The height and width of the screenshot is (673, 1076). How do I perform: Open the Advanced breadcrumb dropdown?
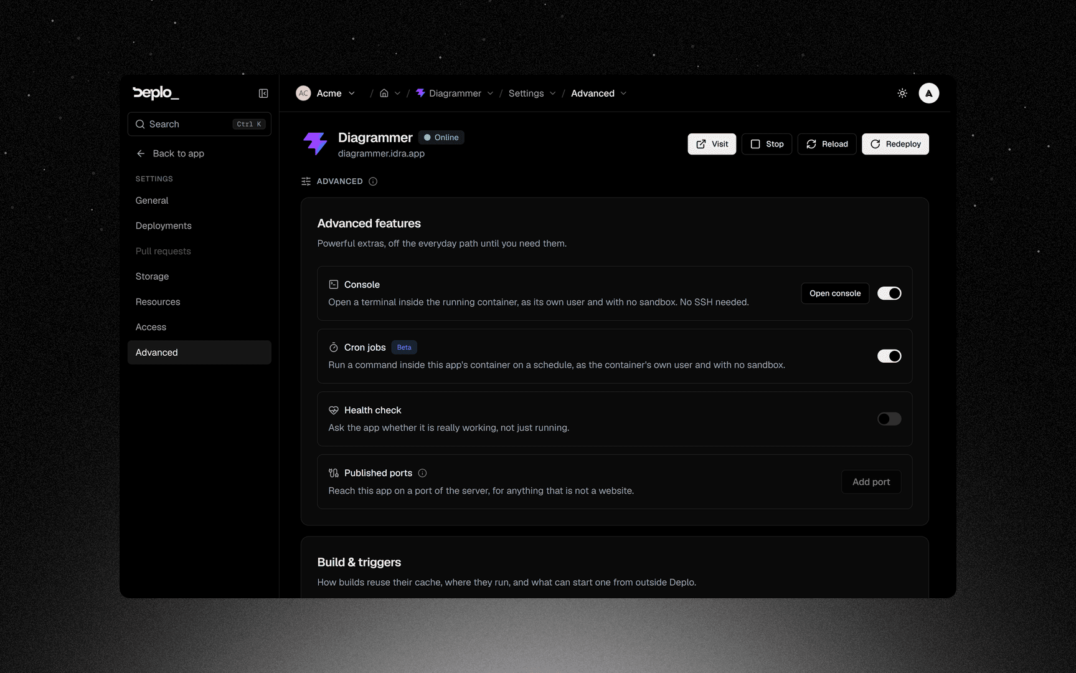pyautogui.click(x=623, y=93)
